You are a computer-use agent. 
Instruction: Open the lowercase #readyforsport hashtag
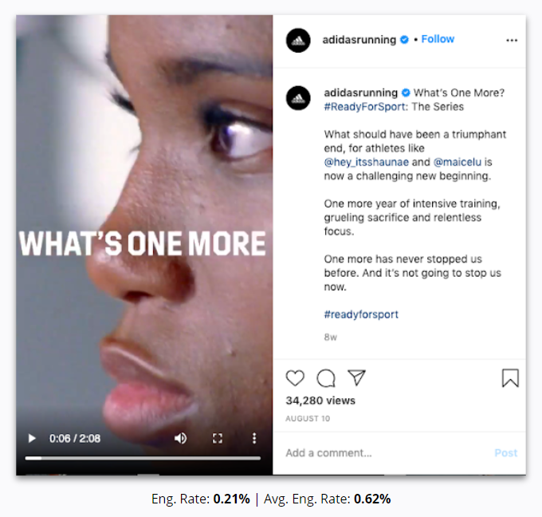point(361,314)
